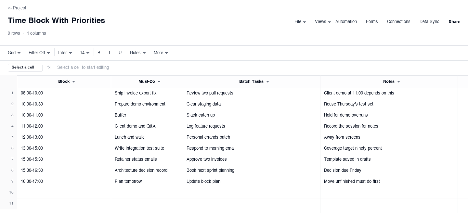The height and width of the screenshot is (213, 468).
Task: Select cell Template saved in drafts
Action: (389, 159)
